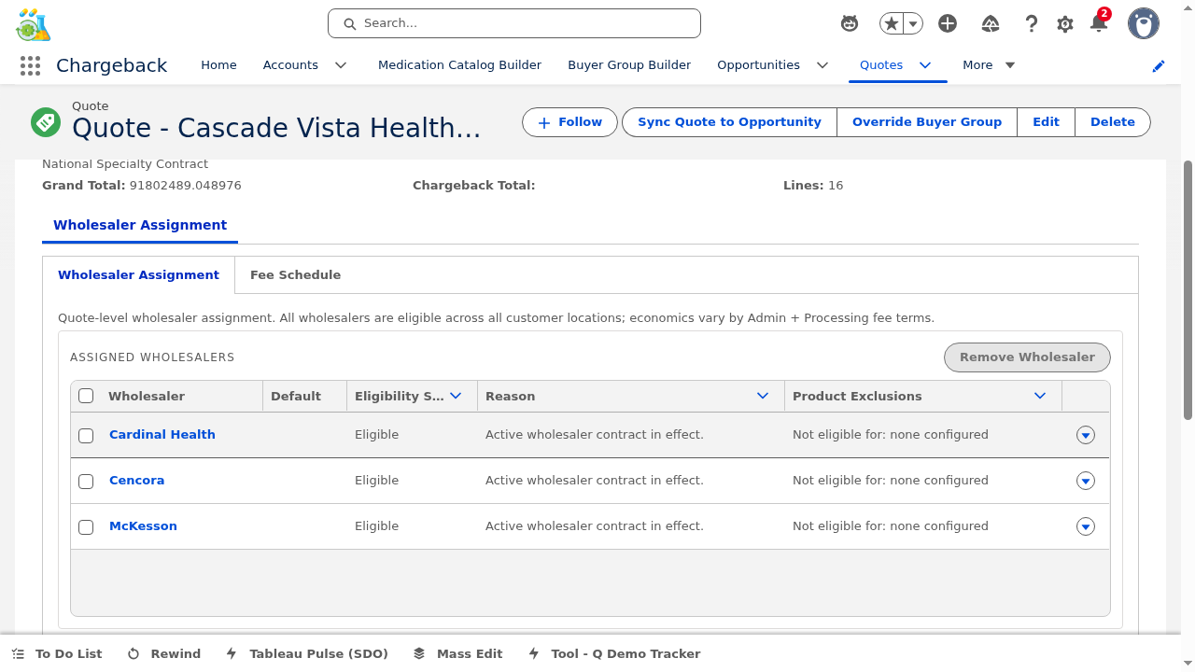
Task: Click the Remove Wholesaler button
Action: tap(1027, 357)
